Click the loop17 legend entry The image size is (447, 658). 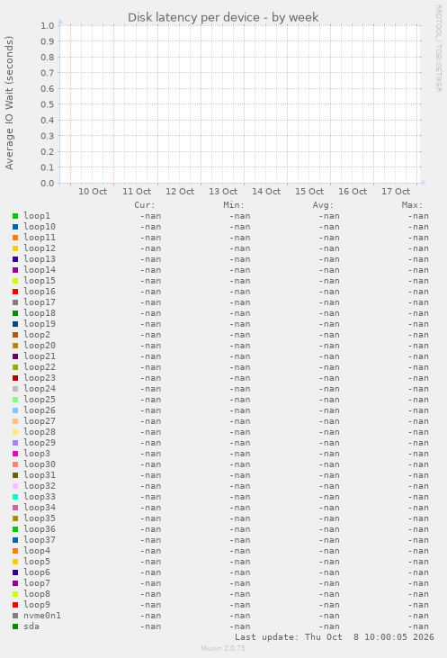coord(40,302)
